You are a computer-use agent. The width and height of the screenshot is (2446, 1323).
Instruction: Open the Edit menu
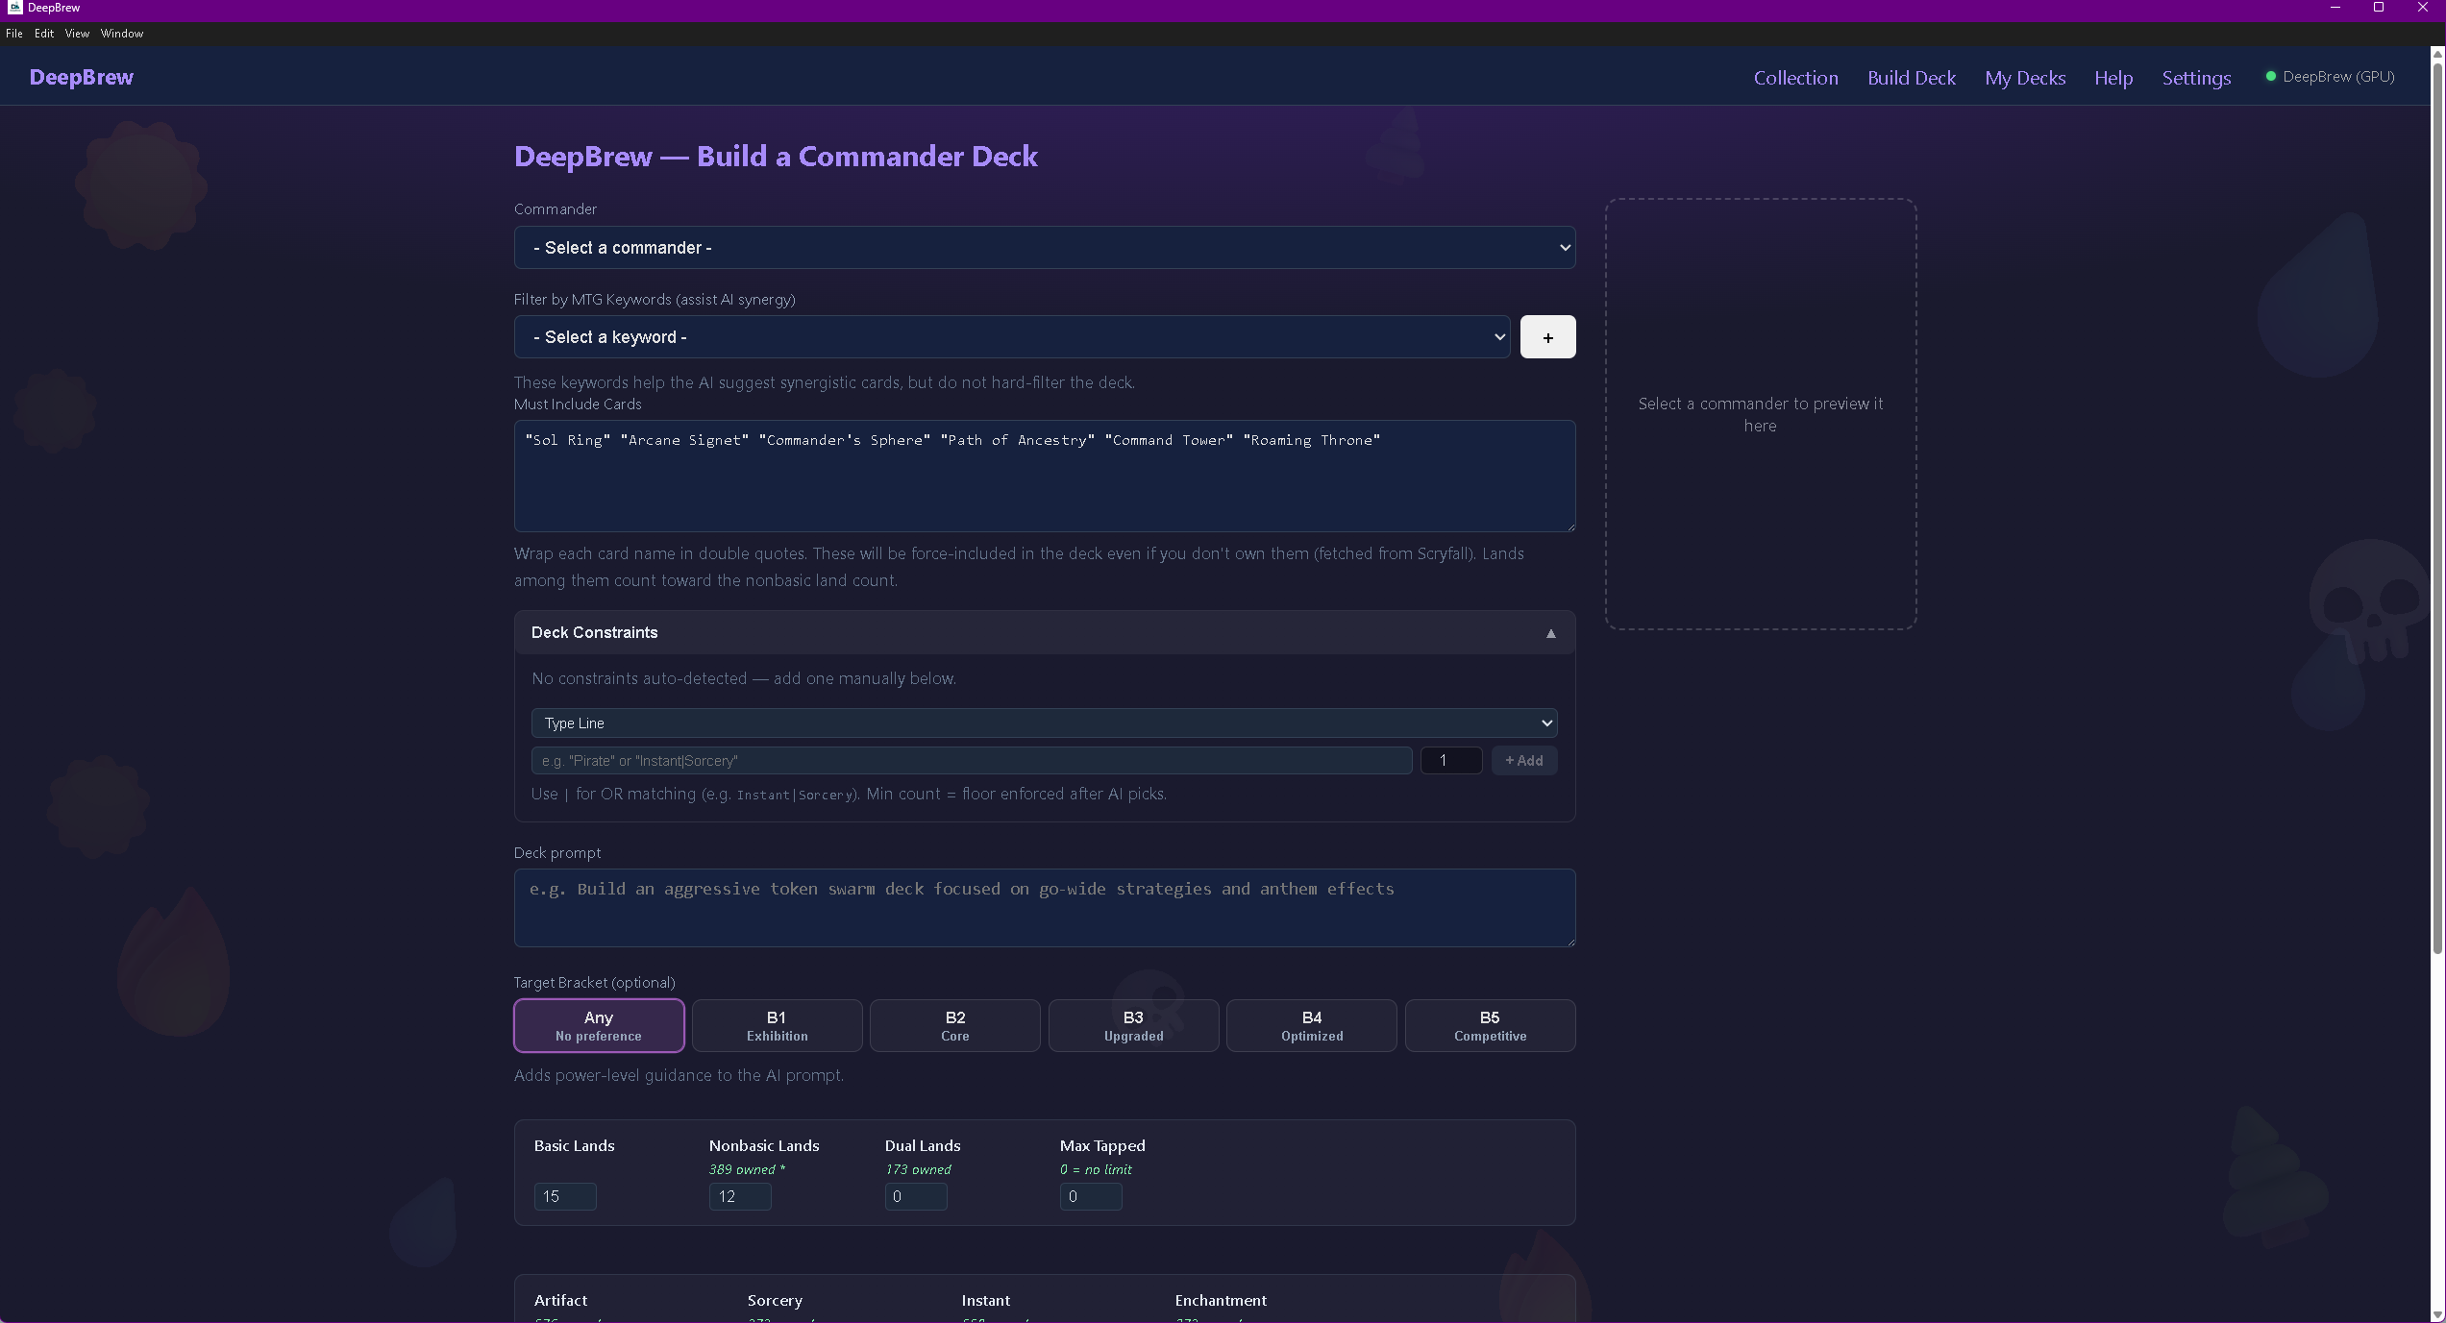click(44, 34)
